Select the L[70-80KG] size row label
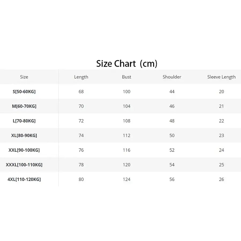The image size is (241, 241). [x=24, y=121]
